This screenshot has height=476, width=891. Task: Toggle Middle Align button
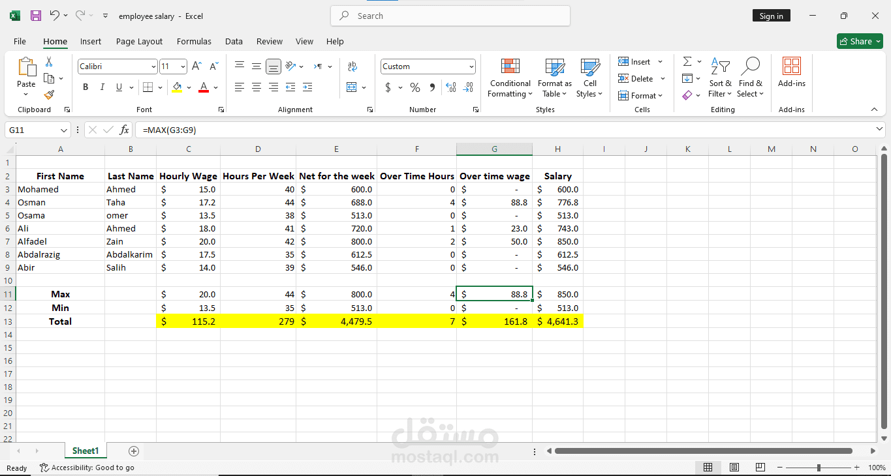(257, 67)
